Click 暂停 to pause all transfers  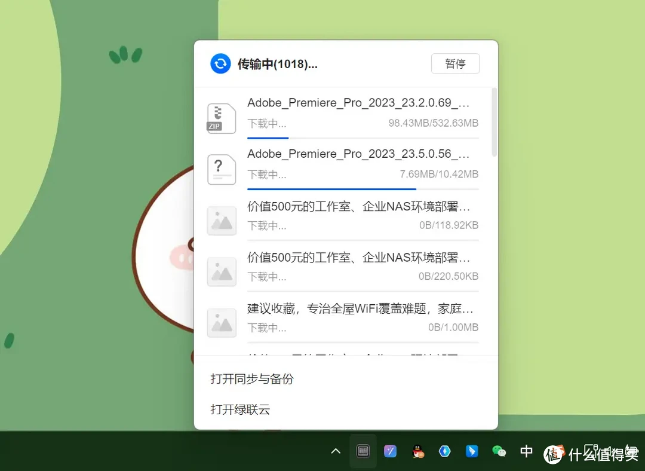(455, 63)
